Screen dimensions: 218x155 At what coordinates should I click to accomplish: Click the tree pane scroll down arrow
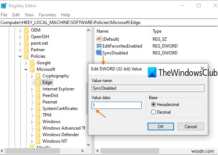pyautogui.click(x=88, y=144)
